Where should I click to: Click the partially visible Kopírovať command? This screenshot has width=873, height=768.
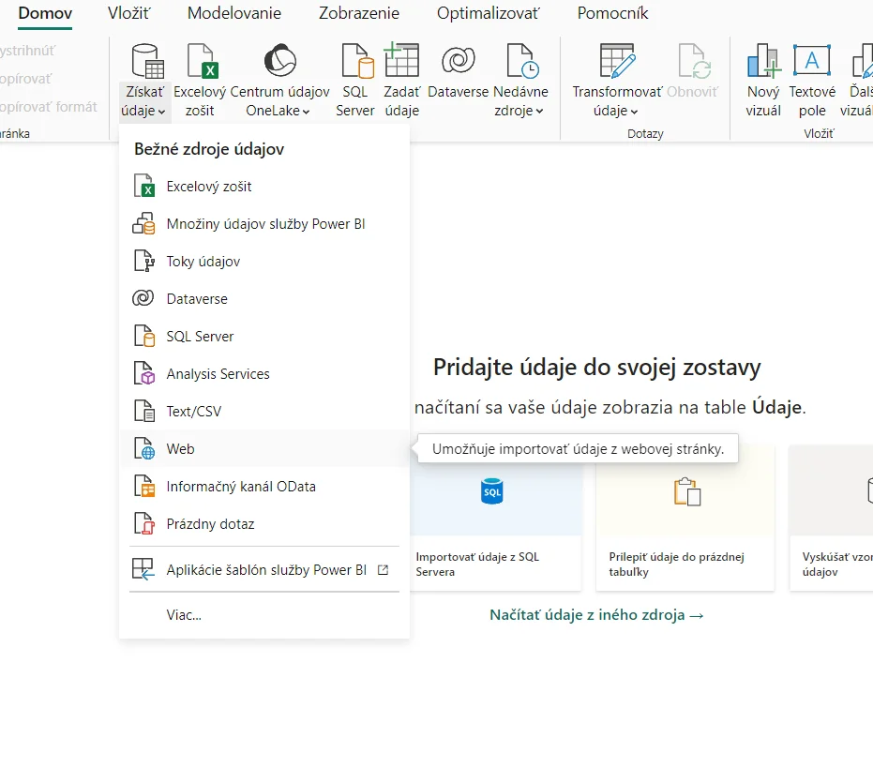point(25,79)
